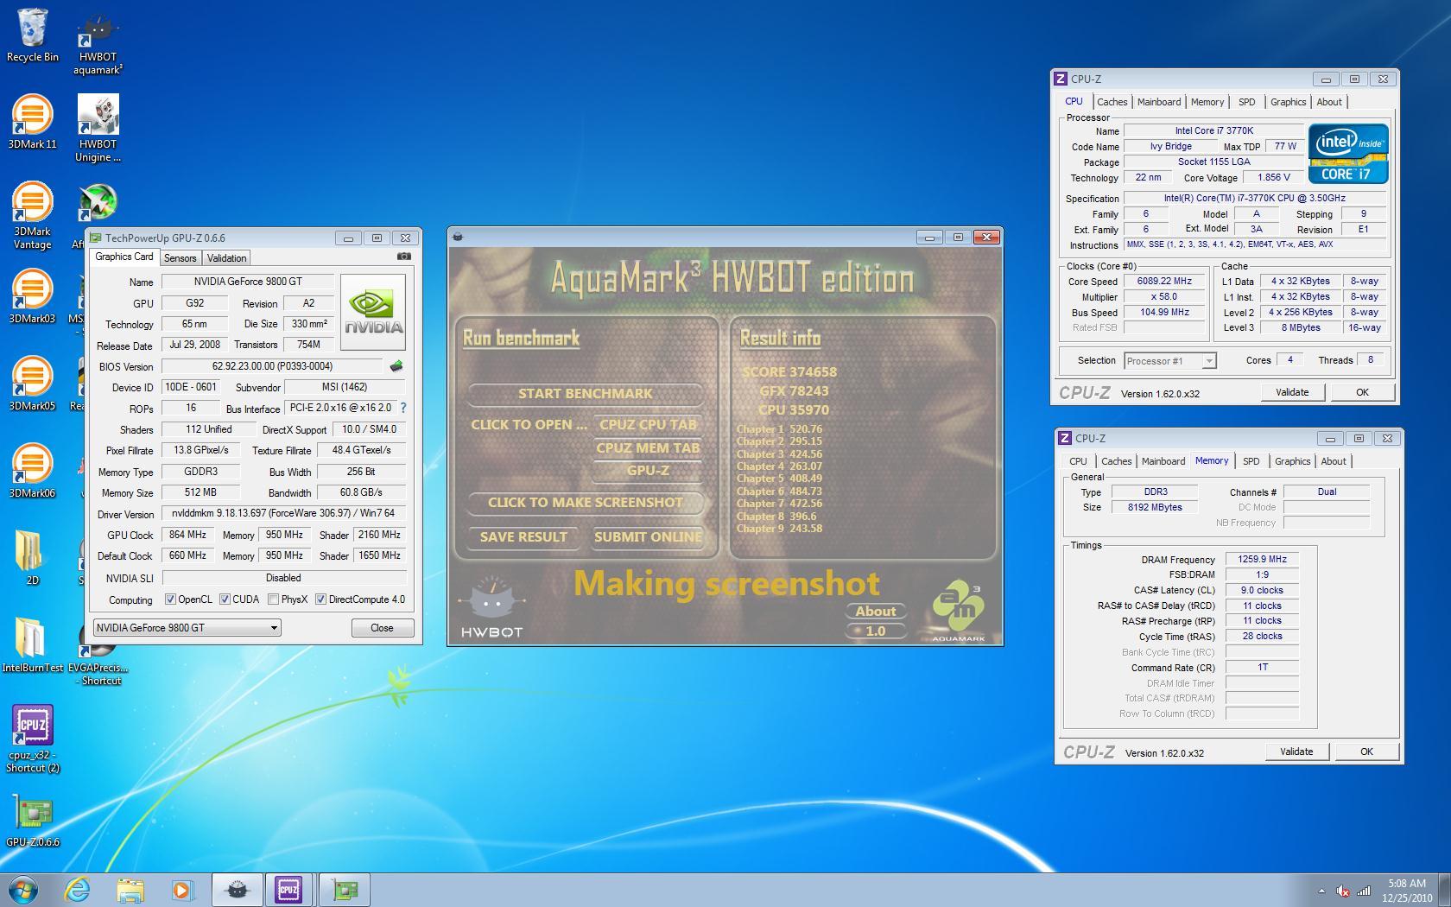Click the NVIDIA logo in GPU-Z

coord(373,312)
